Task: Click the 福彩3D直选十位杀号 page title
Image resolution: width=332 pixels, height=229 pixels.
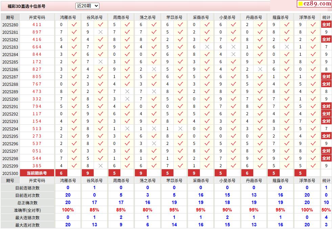Action: [x=26, y=6]
